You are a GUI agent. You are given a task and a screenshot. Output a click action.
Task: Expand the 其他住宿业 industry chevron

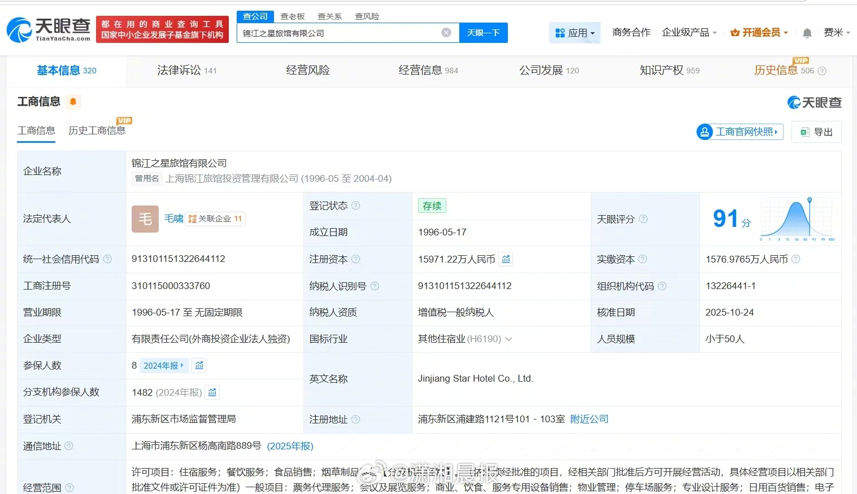pyautogui.click(x=508, y=339)
